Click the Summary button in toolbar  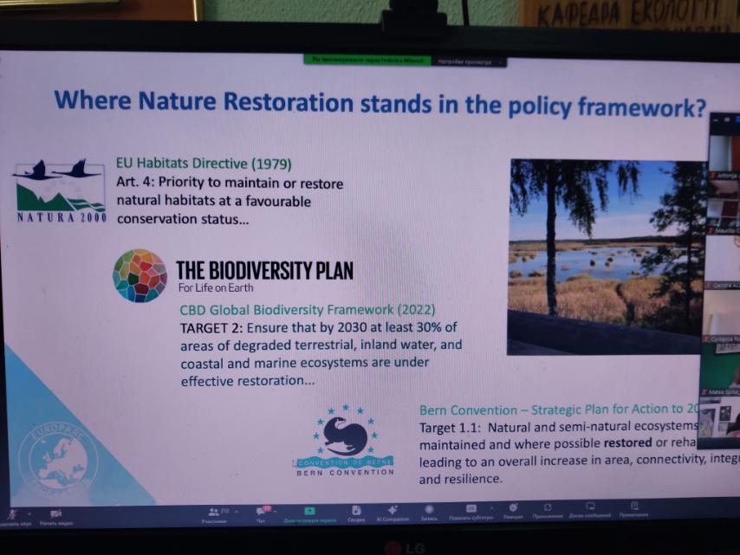pyautogui.click(x=355, y=511)
